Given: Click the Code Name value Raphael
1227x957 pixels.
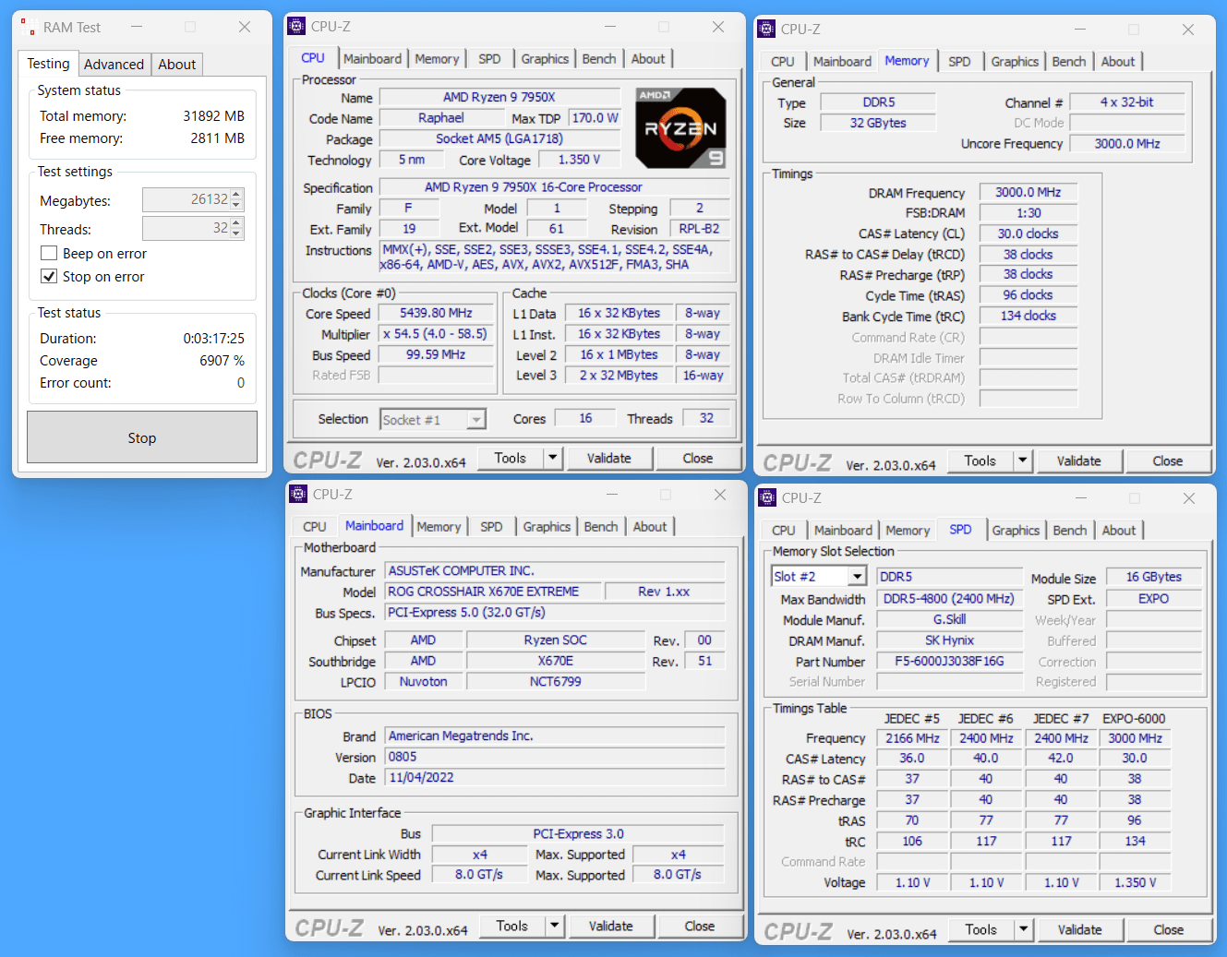Looking at the screenshot, I should tap(441, 118).
